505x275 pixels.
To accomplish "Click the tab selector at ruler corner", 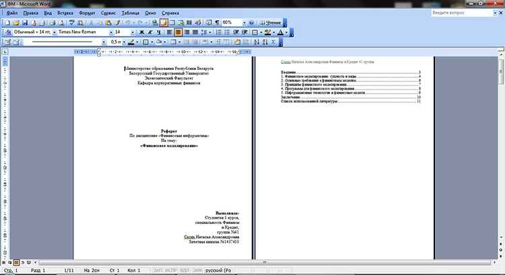I will [5, 52].
